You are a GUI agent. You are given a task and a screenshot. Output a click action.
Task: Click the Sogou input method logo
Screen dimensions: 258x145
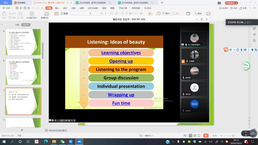click(x=226, y=49)
